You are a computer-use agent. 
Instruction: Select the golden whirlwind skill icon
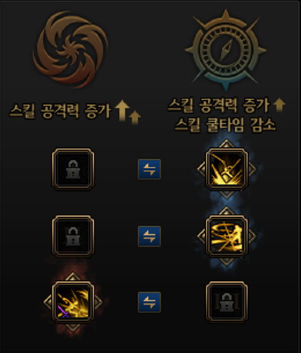tap(227, 236)
